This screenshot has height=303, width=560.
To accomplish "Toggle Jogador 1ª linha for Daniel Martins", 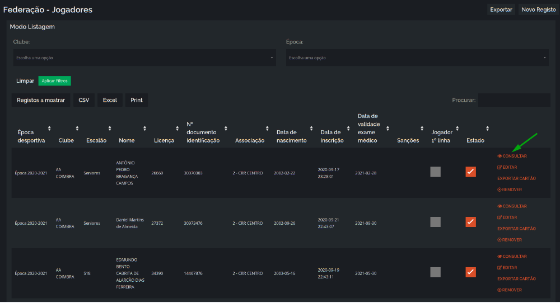I will click(435, 222).
